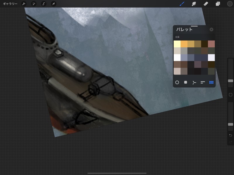234x175 pixels.
Task: Tap the undo arrow in sidebar
Action: coord(230,135)
